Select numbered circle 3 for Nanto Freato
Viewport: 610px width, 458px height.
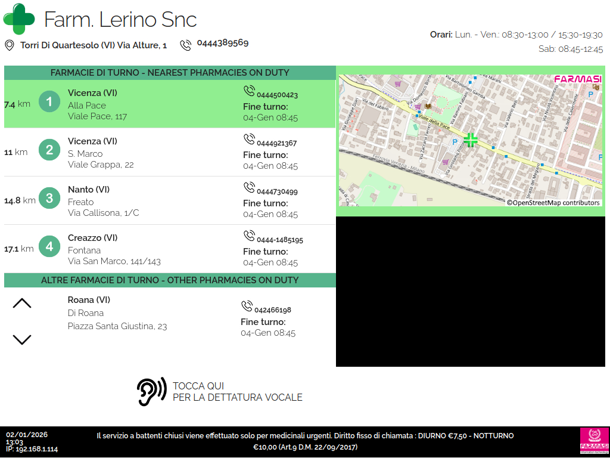(49, 199)
